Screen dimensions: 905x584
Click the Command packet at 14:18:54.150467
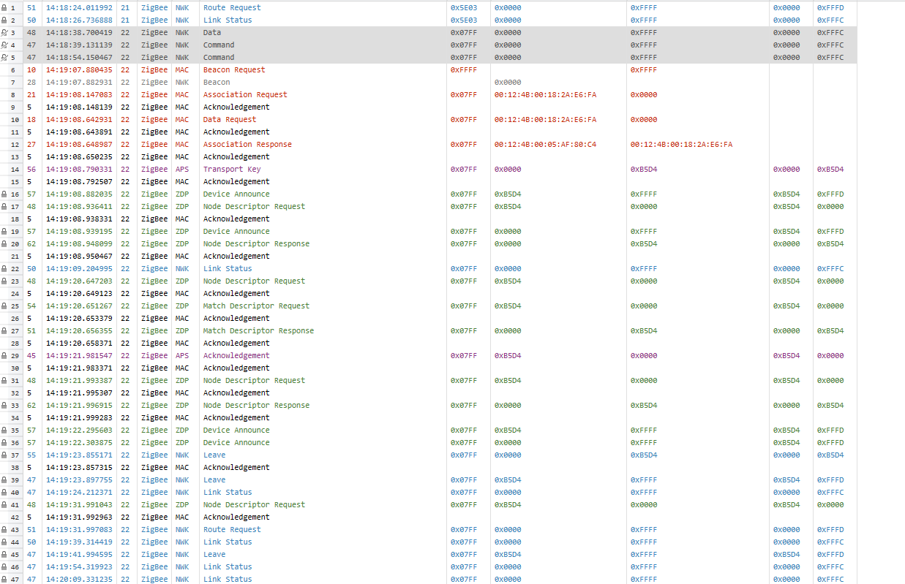pos(219,57)
